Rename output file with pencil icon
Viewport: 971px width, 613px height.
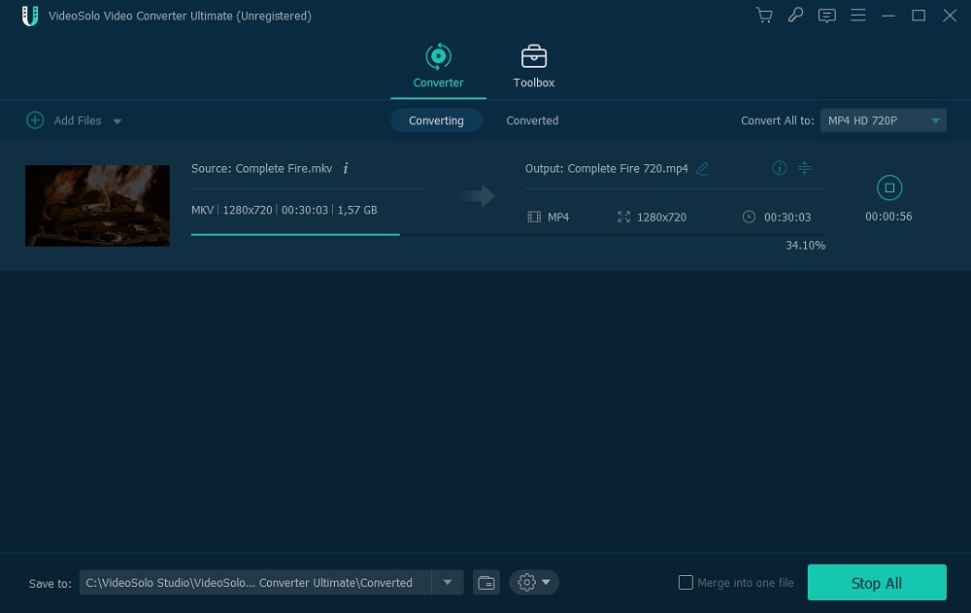(x=702, y=168)
